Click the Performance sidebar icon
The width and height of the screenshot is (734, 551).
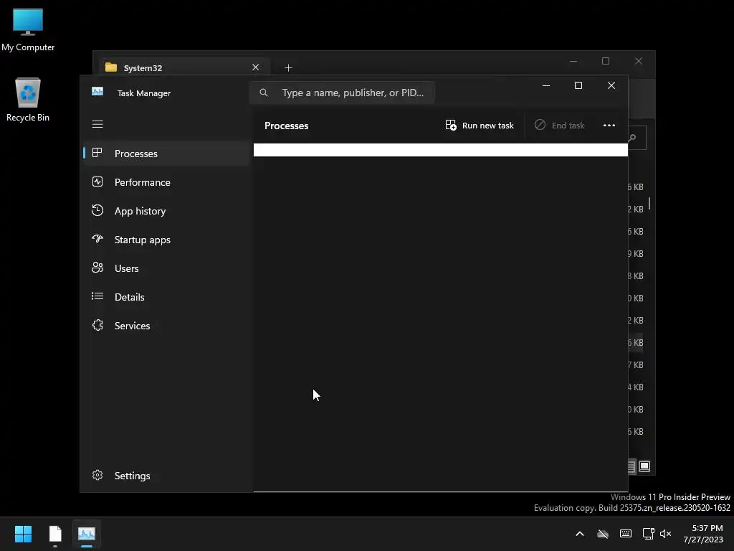(x=97, y=182)
